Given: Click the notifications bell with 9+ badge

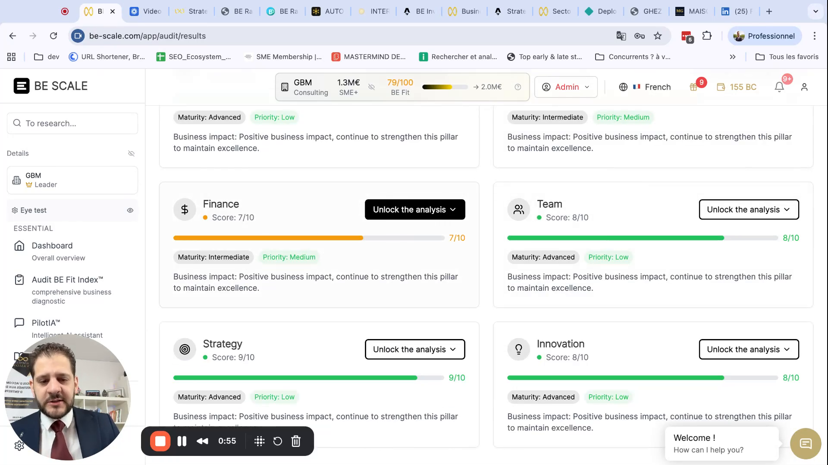Looking at the screenshot, I should [x=779, y=87].
